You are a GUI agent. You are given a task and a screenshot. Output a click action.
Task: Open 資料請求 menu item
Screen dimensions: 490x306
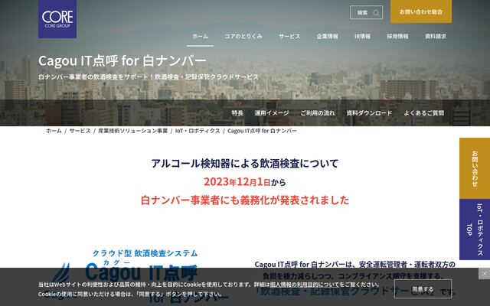coord(436,36)
